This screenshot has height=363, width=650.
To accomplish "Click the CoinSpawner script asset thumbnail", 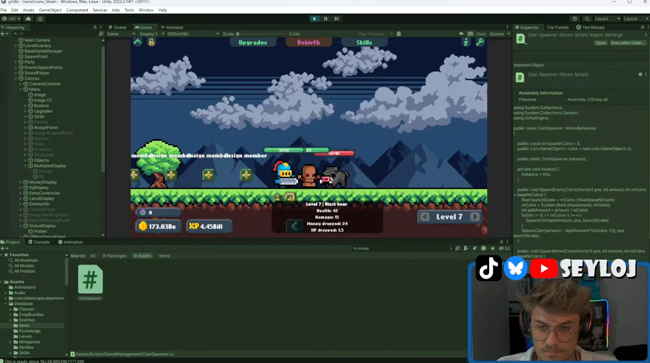I will [90, 280].
